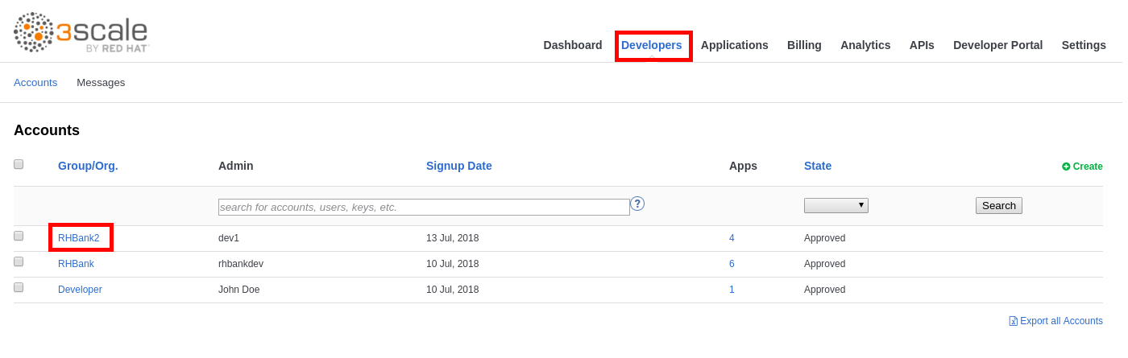Image resolution: width=1128 pixels, height=358 pixels.
Task: Tick the Developer row checkbox
Action: pos(19,287)
